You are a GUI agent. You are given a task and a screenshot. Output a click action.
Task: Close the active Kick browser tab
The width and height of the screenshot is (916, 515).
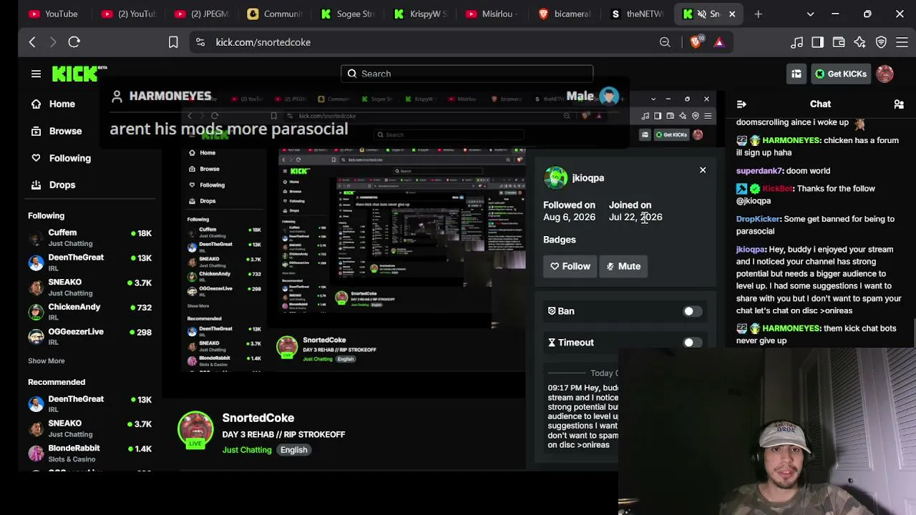point(732,14)
